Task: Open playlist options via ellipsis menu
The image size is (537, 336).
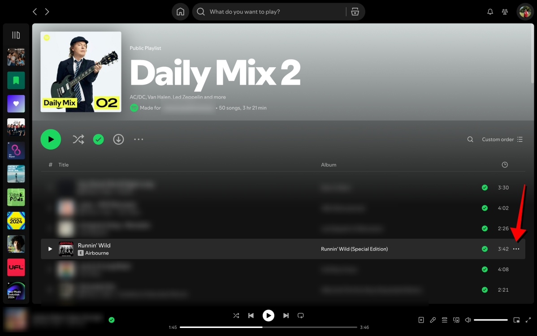Action: [139, 139]
